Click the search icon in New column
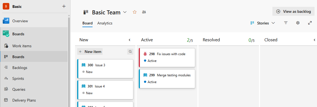This screenshot has width=317, height=107. (130, 52)
